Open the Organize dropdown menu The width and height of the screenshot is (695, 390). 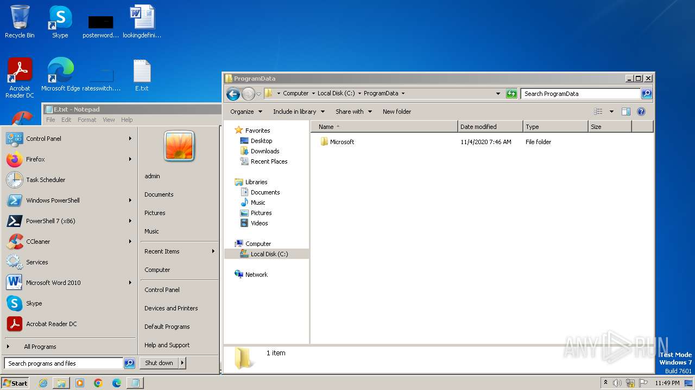tap(246, 112)
